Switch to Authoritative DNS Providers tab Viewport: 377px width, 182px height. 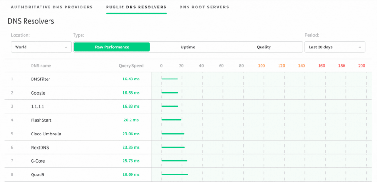point(52,7)
